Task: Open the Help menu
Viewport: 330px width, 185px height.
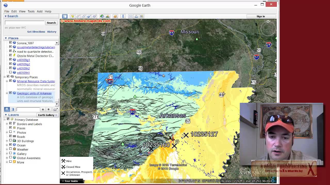Action: pyautogui.click(x=48, y=11)
